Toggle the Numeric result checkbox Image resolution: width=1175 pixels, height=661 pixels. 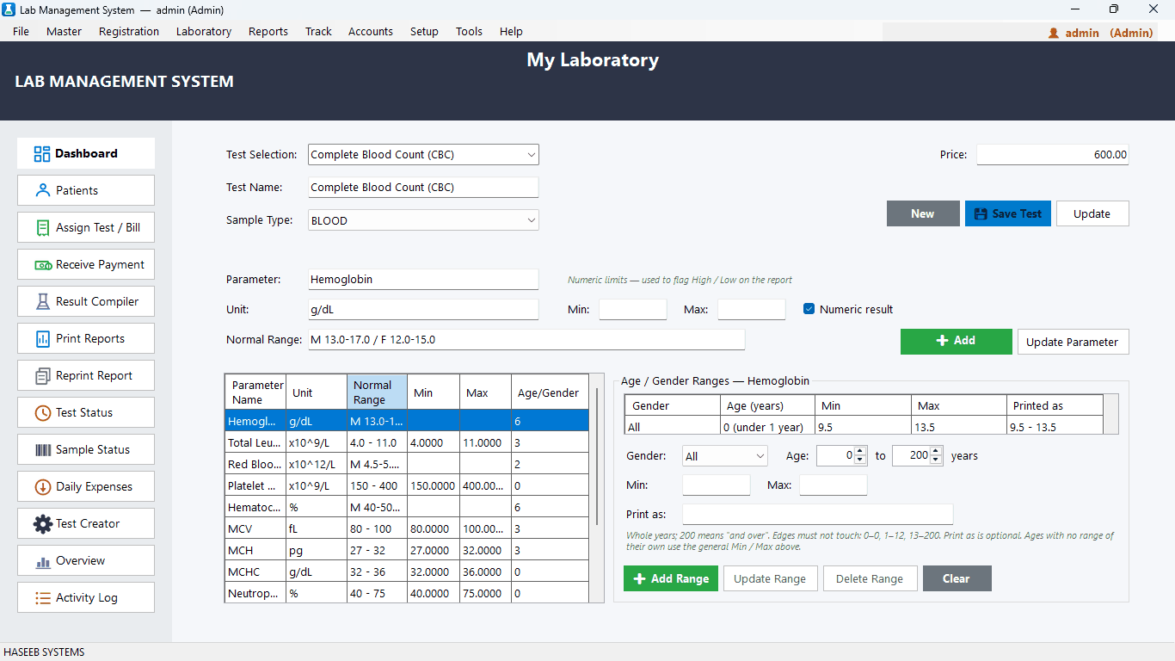tap(809, 309)
